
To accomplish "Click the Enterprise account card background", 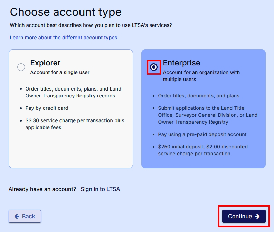I will tap(204, 109).
